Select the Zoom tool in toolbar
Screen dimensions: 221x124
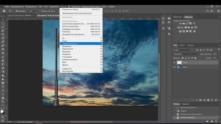coord(3,101)
